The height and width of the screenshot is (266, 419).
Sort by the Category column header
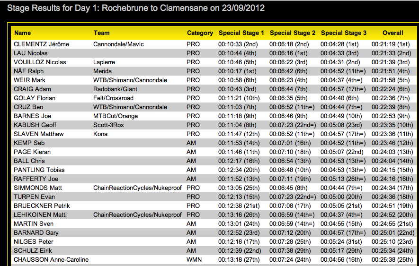coord(200,33)
